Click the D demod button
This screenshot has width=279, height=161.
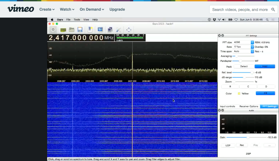click(266, 87)
